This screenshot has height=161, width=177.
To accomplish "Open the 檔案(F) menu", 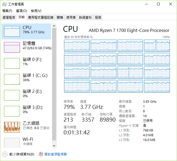I will tap(7, 11).
